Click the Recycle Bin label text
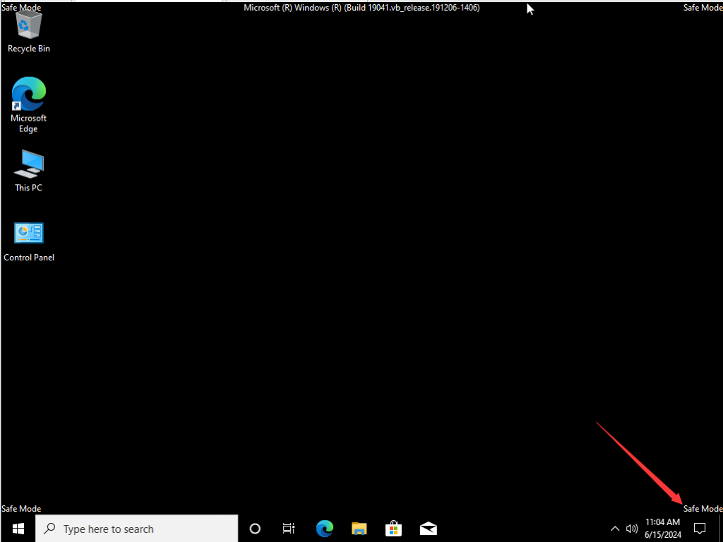 click(x=28, y=49)
